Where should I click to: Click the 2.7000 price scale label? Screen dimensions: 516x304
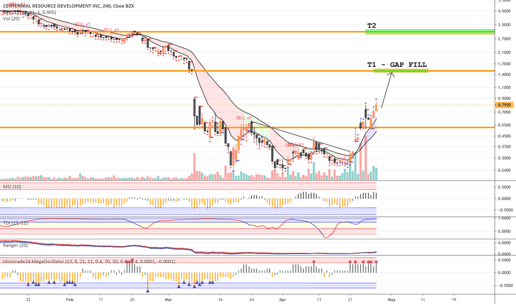pyautogui.click(x=504, y=39)
